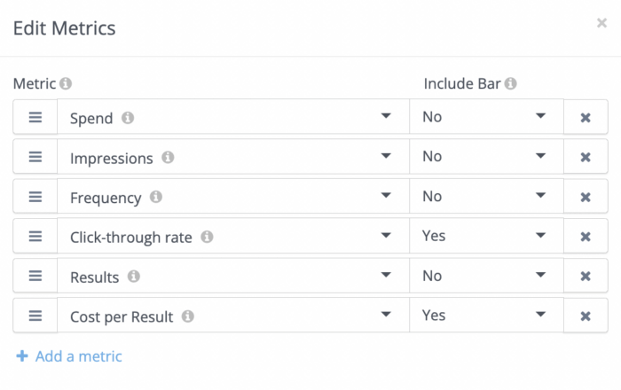
Task: Grab the drag handle for the Spend row
Action: pyautogui.click(x=35, y=117)
